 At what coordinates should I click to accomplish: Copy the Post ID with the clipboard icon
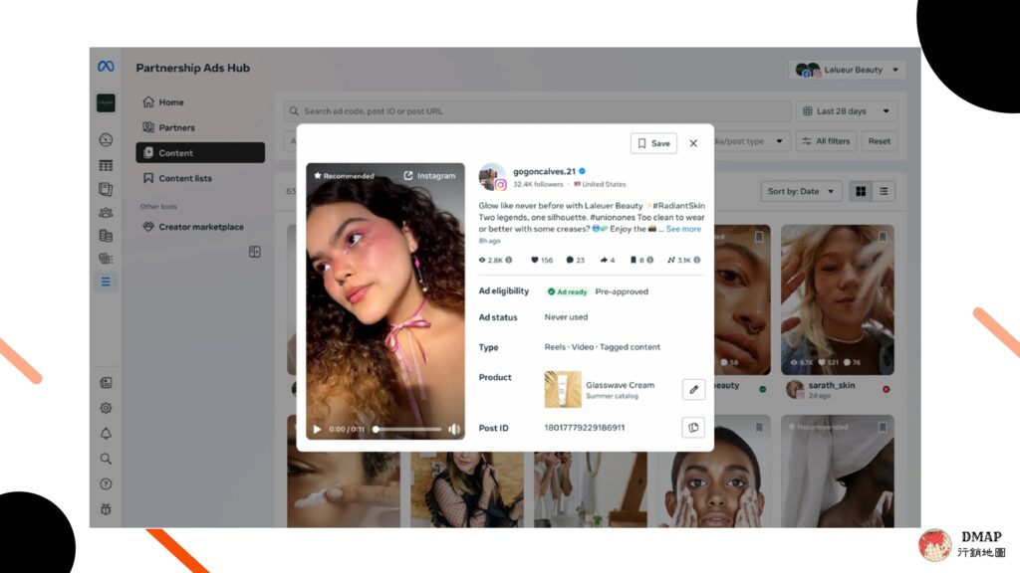click(x=693, y=428)
